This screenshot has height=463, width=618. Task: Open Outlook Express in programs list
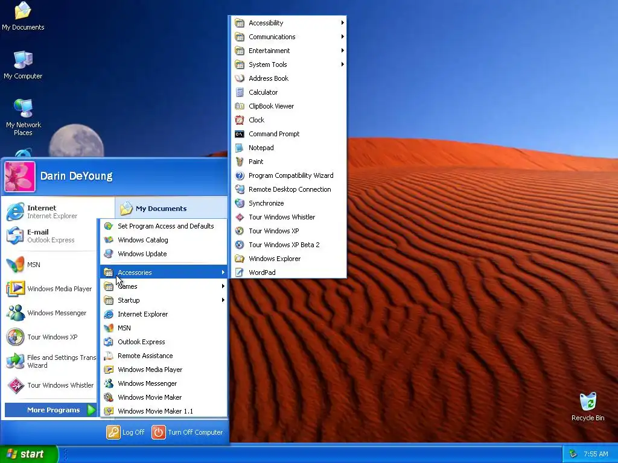point(164,342)
